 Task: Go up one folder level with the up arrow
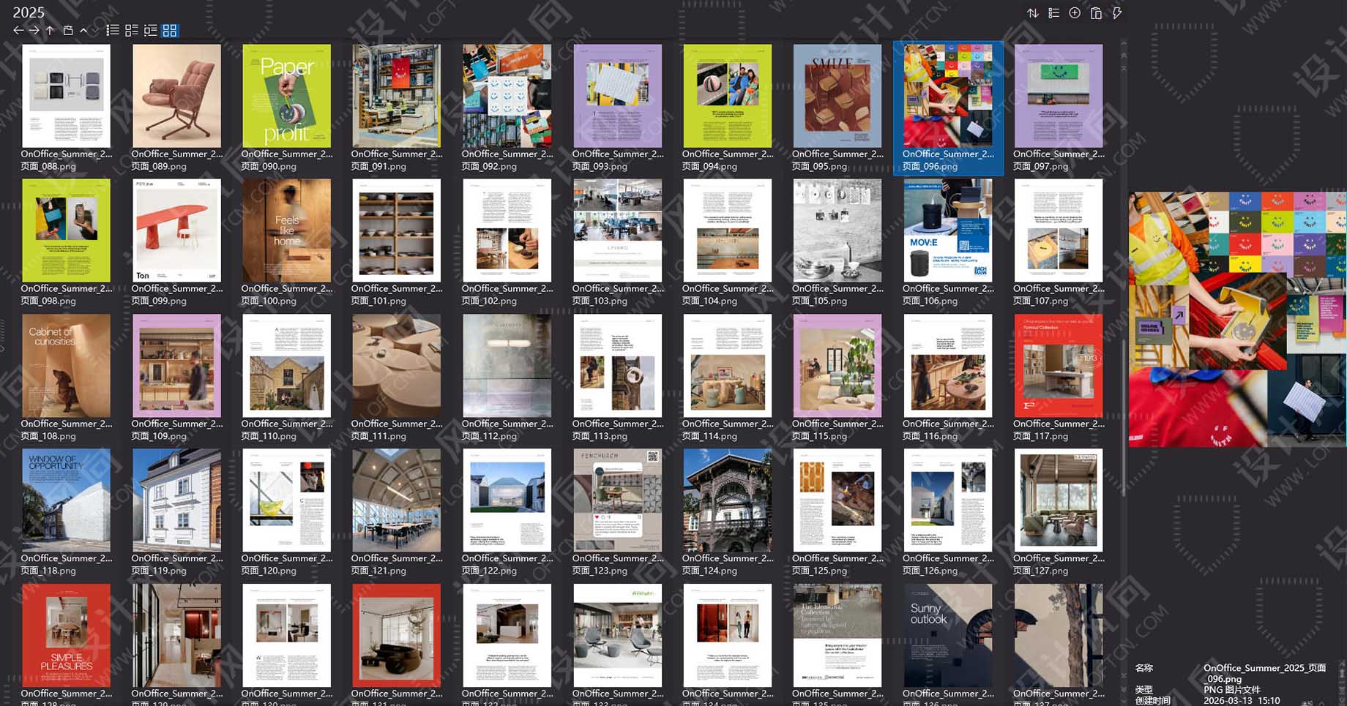click(49, 30)
